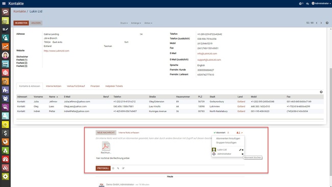Image resolution: width=332 pixels, height=187 pixels.
Task: Edit Lukin Ltd subscription with pencil icon
Action: coord(240,150)
